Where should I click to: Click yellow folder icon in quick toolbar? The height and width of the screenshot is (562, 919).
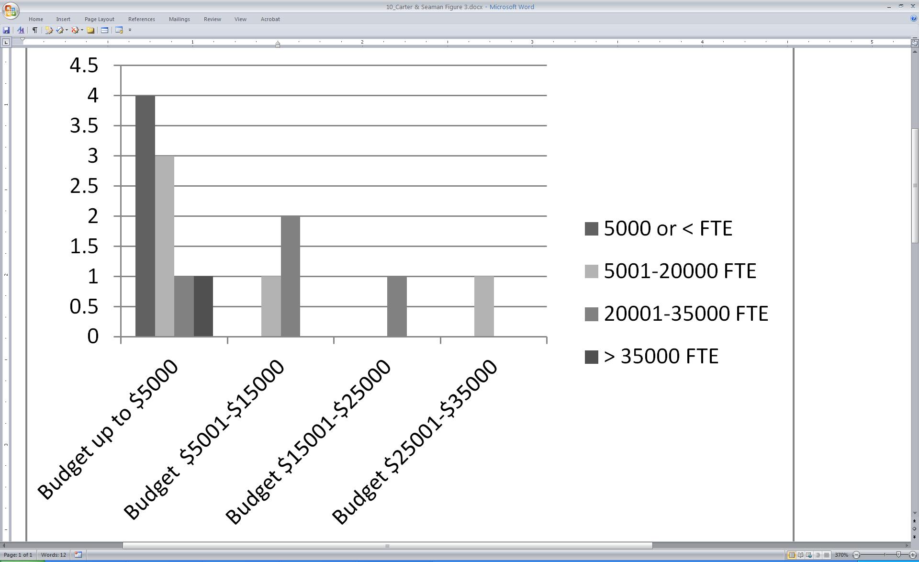click(x=90, y=30)
